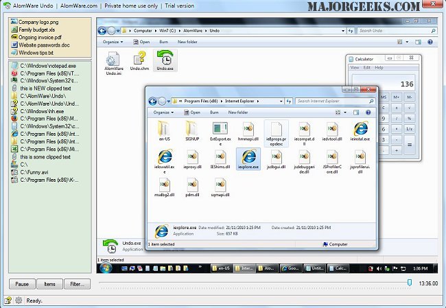Open the en-US folder icon
Screen dimensions: 446x308
(165, 132)
